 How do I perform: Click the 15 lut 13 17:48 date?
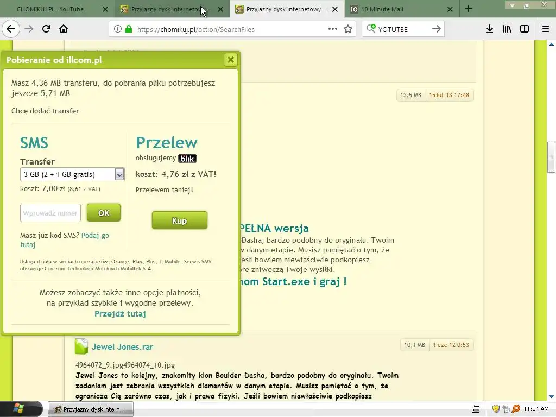click(449, 95)
